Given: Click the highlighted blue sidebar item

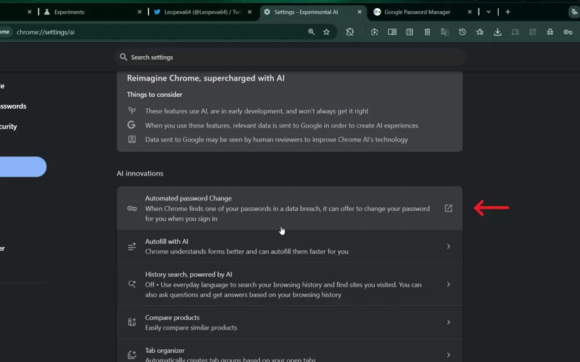Looking at the screenshot, I should pyautogui.click(x=23, y=167).
